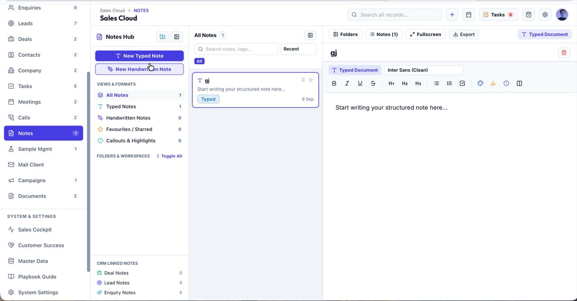Open the text color palette
This screenshot has width=577, height=301.
[x=480, y=83]
